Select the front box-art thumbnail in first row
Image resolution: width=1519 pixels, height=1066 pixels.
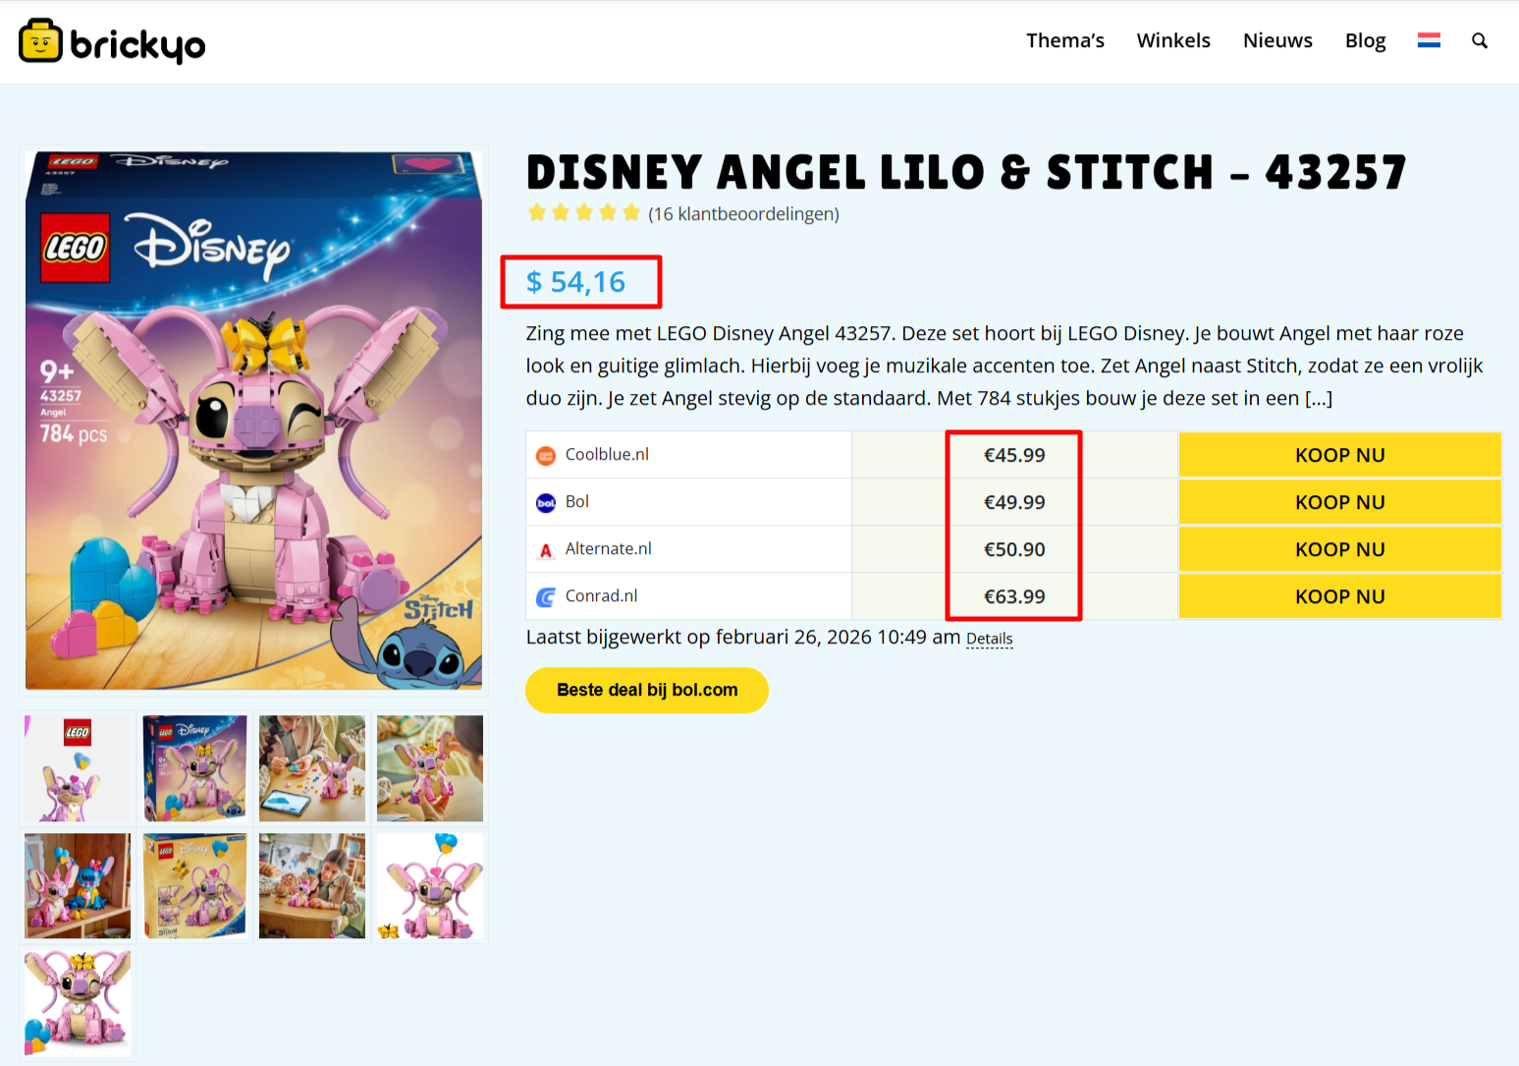click(x=195, y=768)
